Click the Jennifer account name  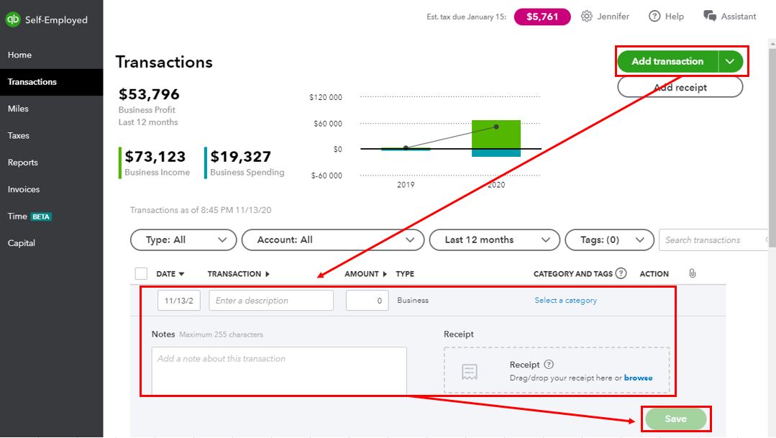pos(613,17)
